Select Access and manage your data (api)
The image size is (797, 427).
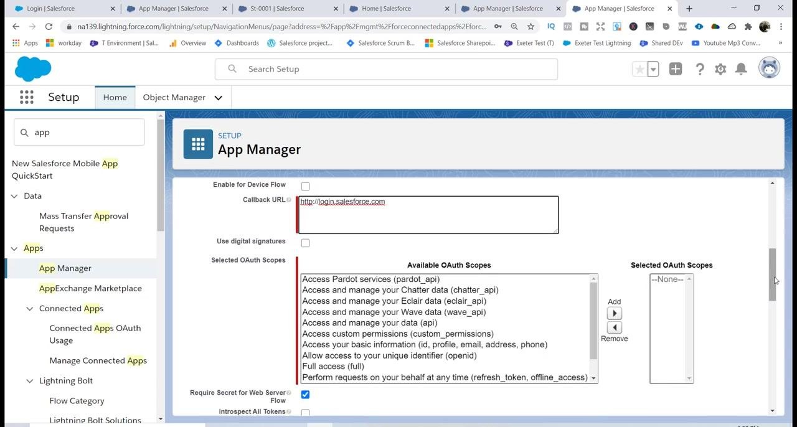click(x=370, y=323)
